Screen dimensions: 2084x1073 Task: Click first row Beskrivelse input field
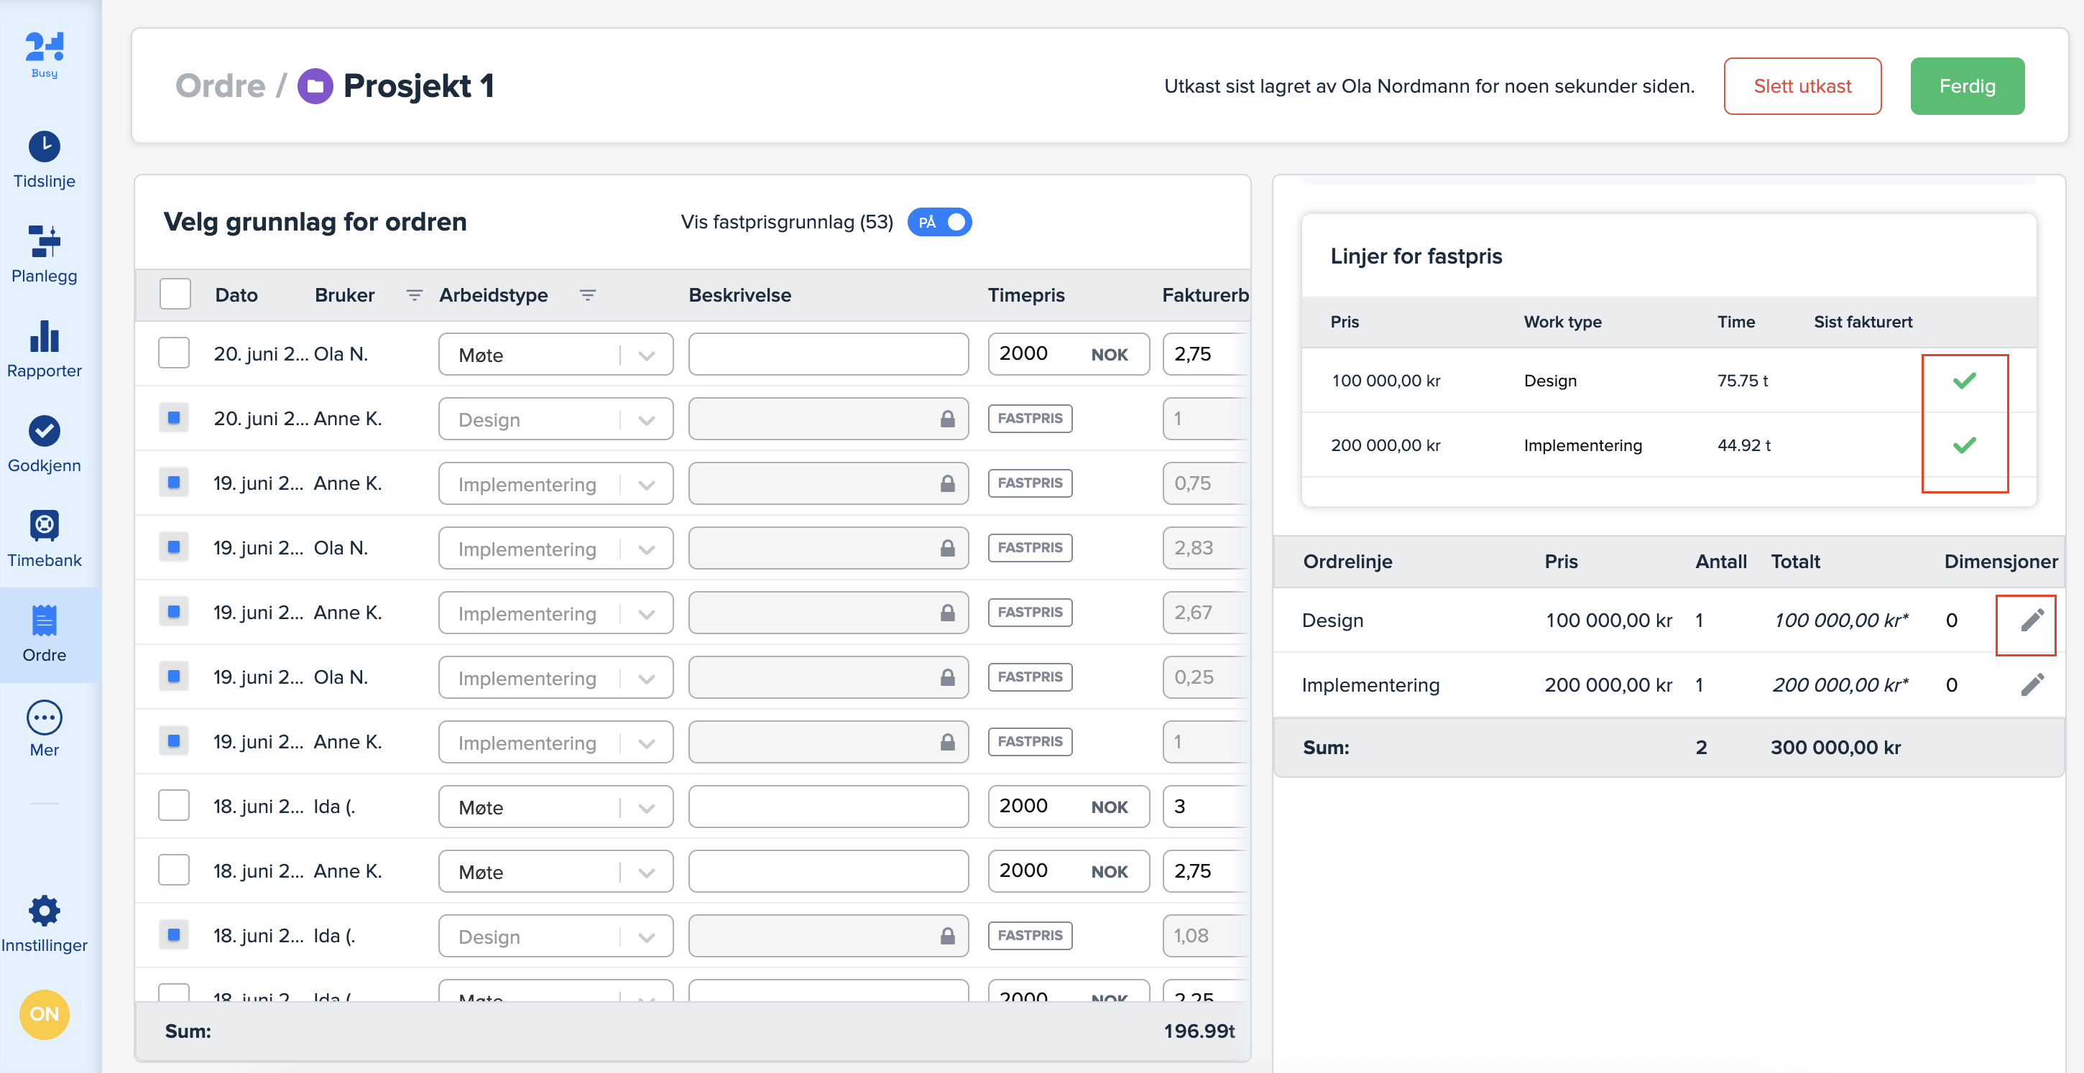828,354
